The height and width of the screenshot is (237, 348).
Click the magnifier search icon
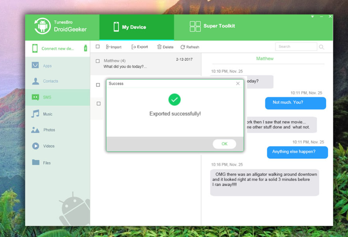pyautogui.click(x=321, y=47)
